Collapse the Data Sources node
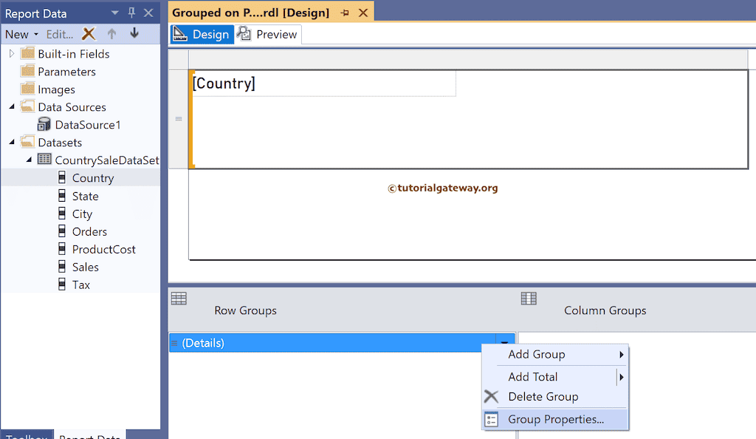This screenshot has height=439, width=756. pos(12,106)
